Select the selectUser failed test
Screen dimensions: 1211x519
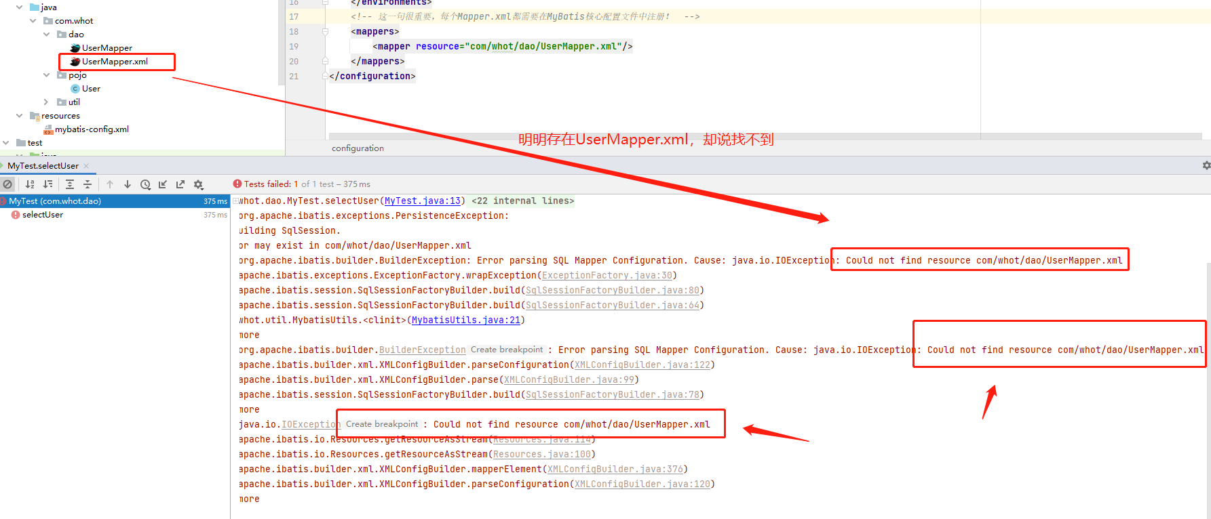42,215
